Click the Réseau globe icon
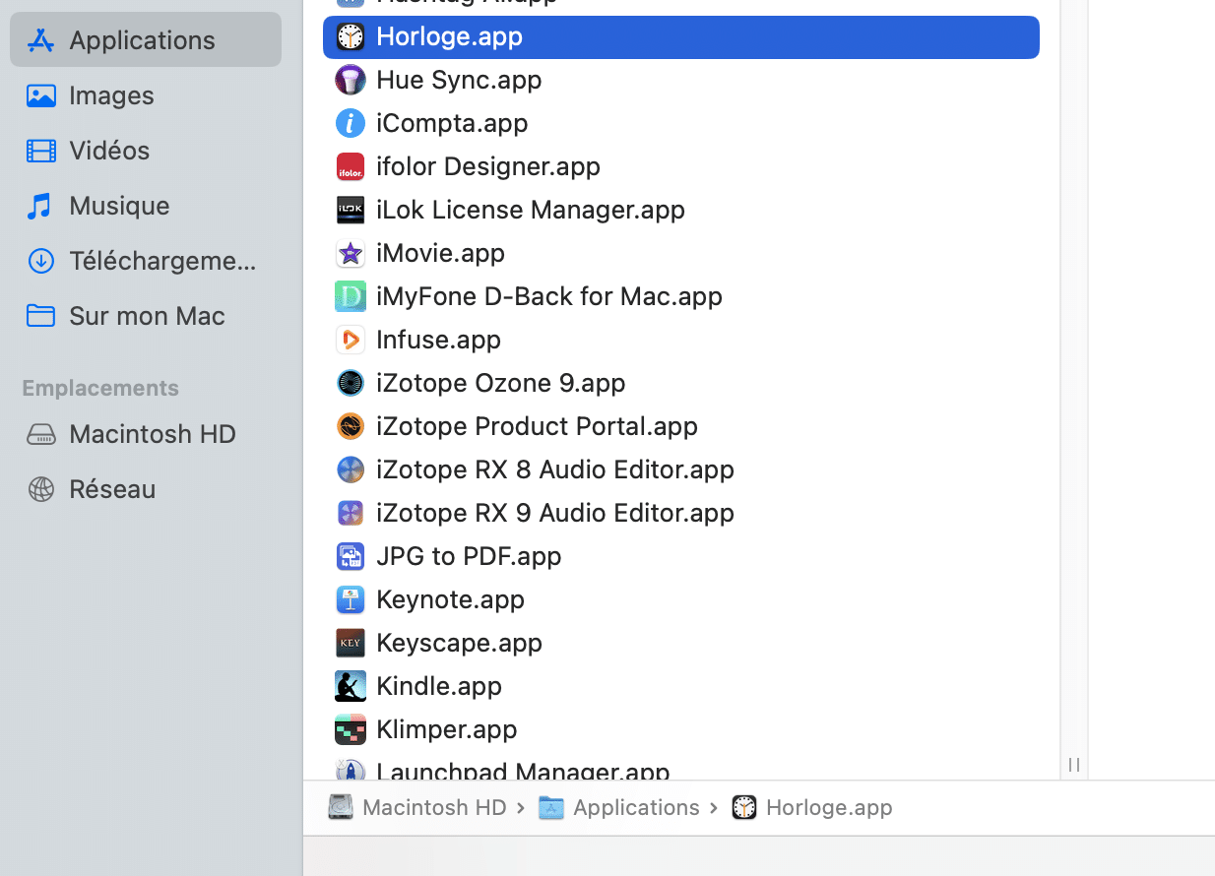This screenshot has height=876, width=1215. 40,489
